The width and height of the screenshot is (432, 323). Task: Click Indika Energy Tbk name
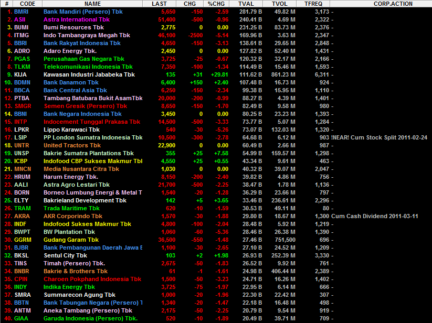[69, 287]
